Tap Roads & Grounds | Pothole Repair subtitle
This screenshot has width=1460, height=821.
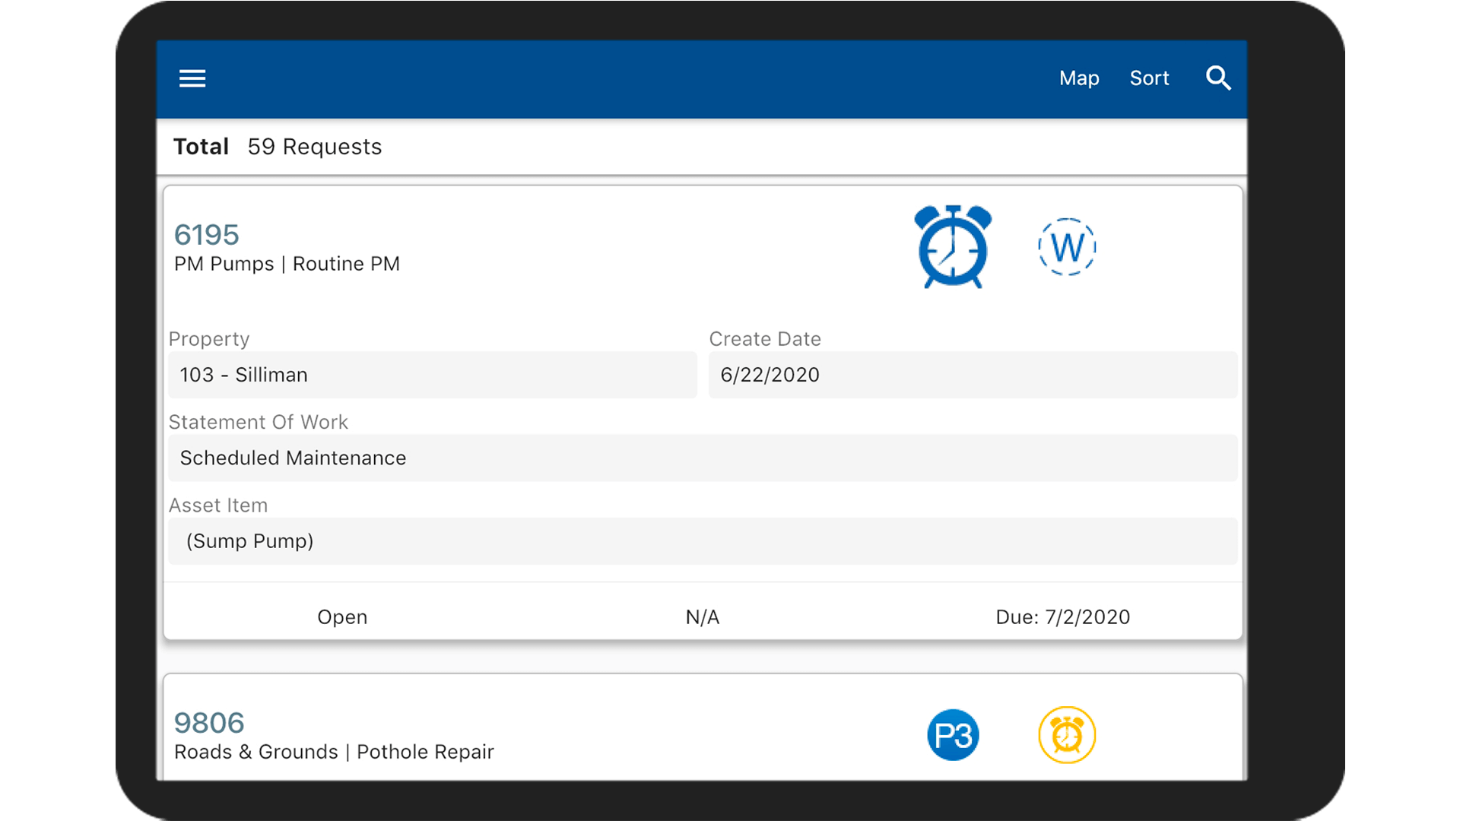click(x=333, y=752)
